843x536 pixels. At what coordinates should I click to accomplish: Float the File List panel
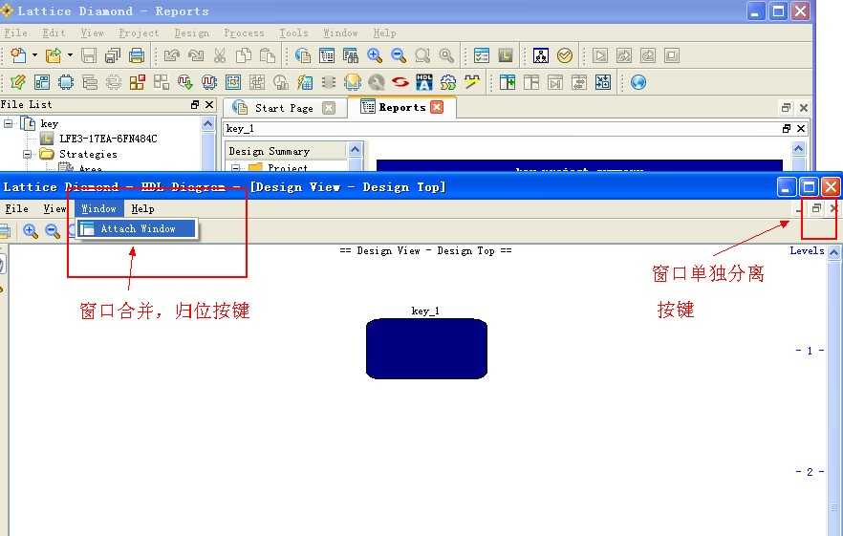[x=195, y=105]
